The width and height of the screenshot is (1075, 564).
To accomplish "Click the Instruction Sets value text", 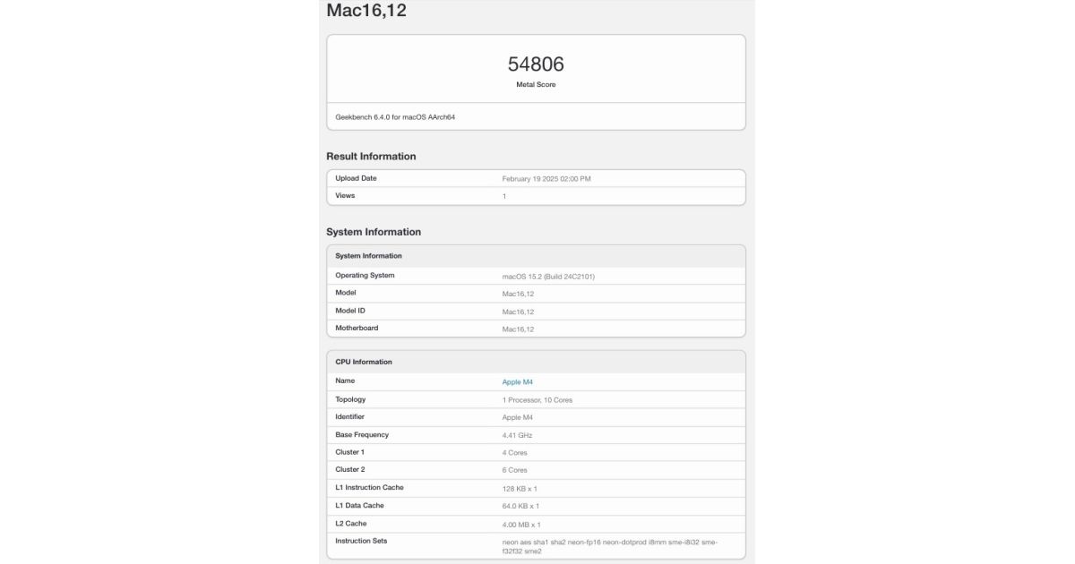I will [x=610, y=546].
